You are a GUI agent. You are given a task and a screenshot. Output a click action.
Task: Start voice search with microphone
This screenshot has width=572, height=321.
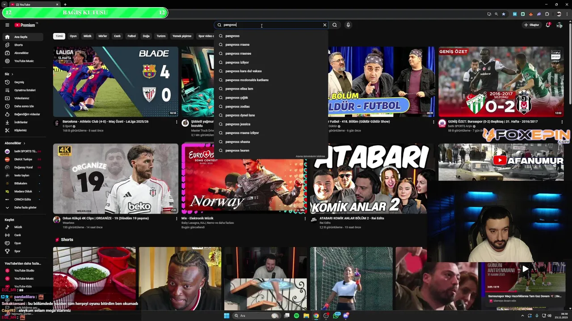click(348, 25)
